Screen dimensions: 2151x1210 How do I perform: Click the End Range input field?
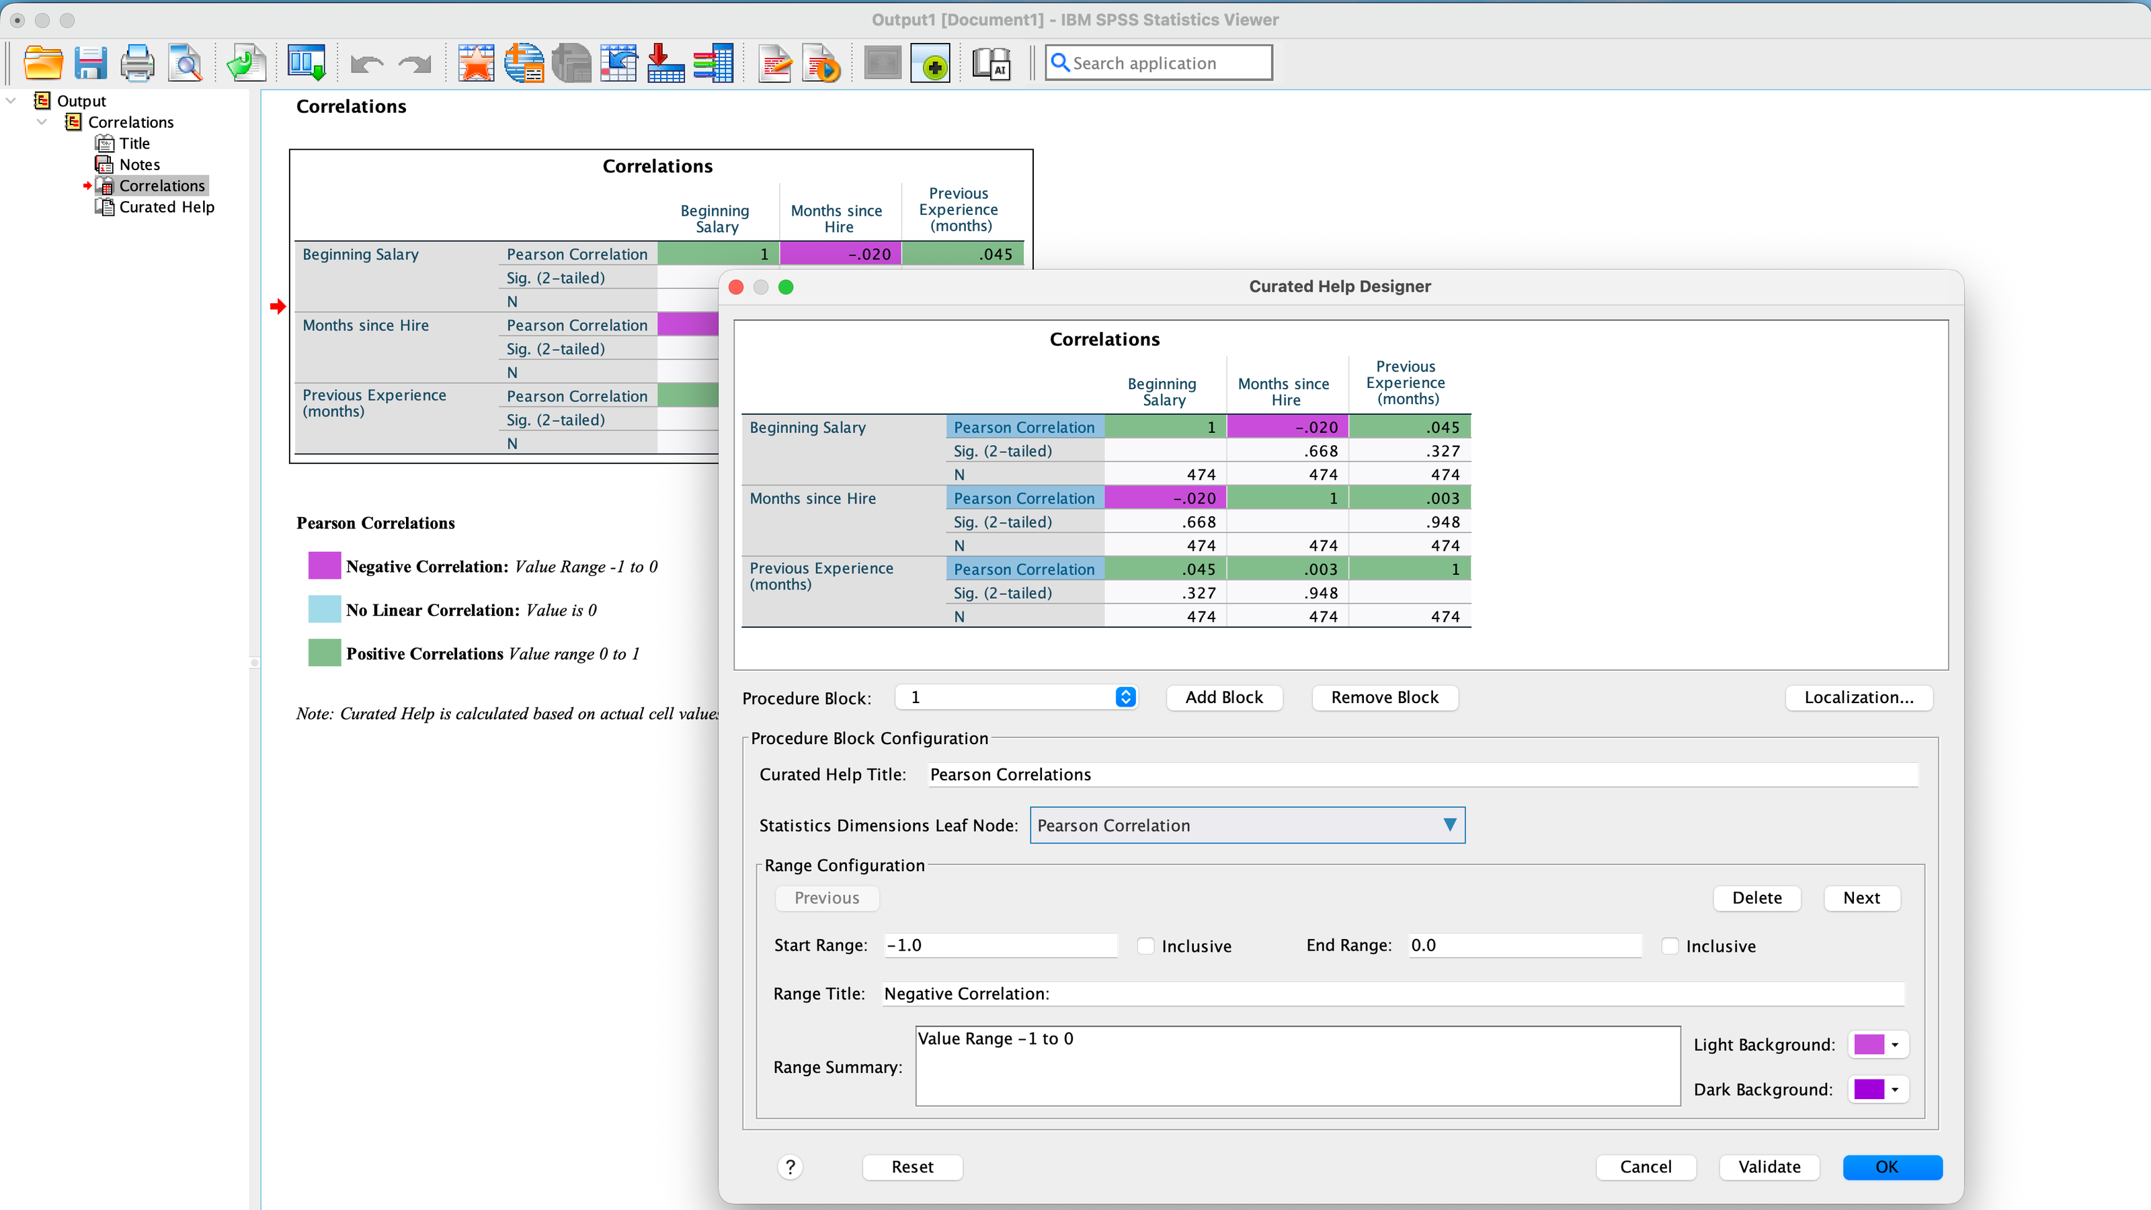pyautogui.click(x=1524, y=945)
